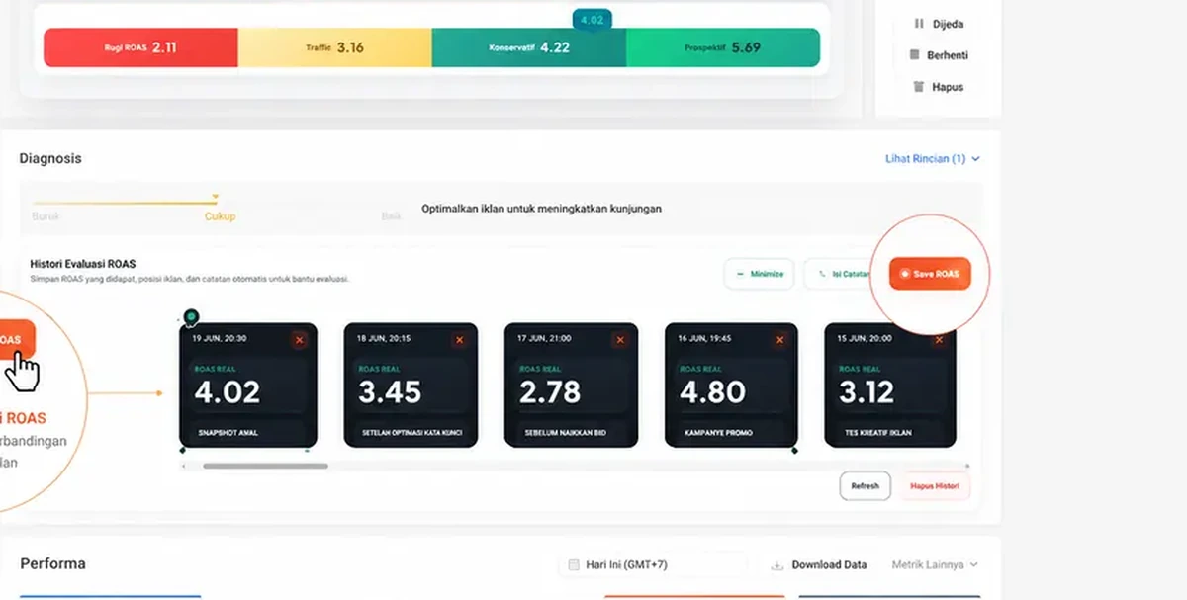Image resolution: width=1187 pixels, height=600 pixels.
Task: Click the red Rugi ROAS 2.11 segment
Action: tap(140, 47)
